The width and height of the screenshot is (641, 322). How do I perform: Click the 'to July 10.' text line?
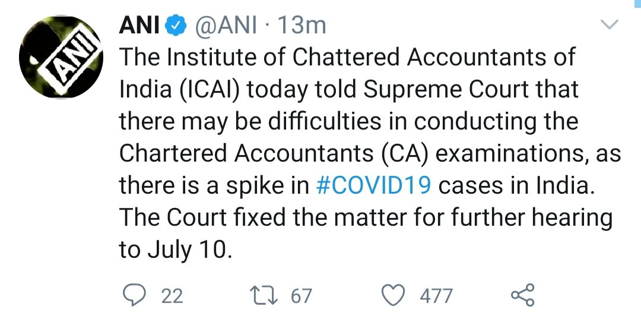tap(176, 250)
